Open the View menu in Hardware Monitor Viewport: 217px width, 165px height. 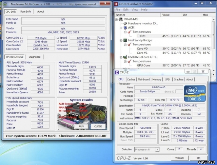click(x=135, y=10)
